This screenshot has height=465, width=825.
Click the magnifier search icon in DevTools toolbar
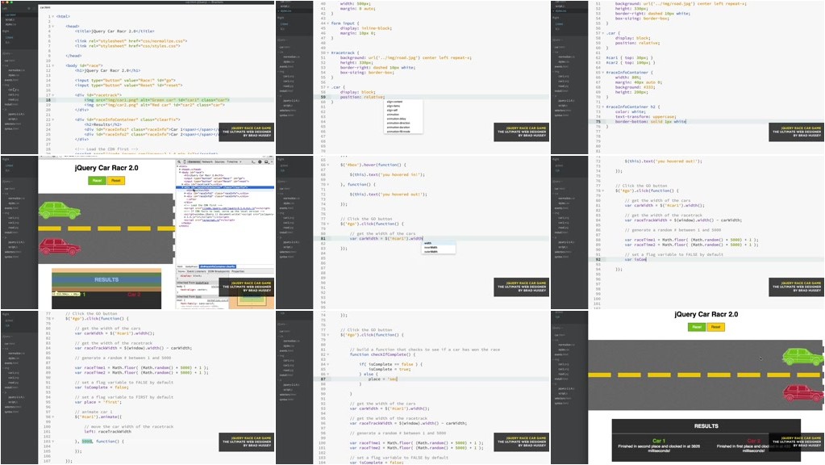coord(179,161)
